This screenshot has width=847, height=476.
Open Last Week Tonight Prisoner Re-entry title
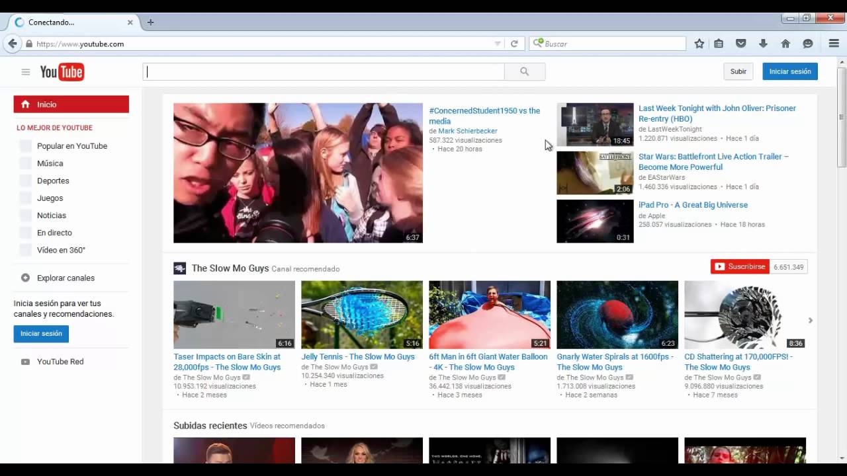point(717,114)
